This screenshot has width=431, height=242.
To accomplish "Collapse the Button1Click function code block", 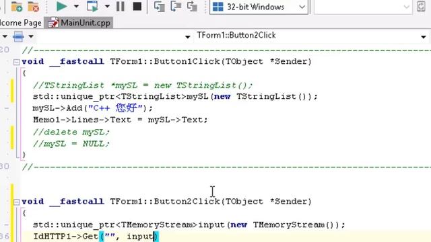I will pos(16,62).
